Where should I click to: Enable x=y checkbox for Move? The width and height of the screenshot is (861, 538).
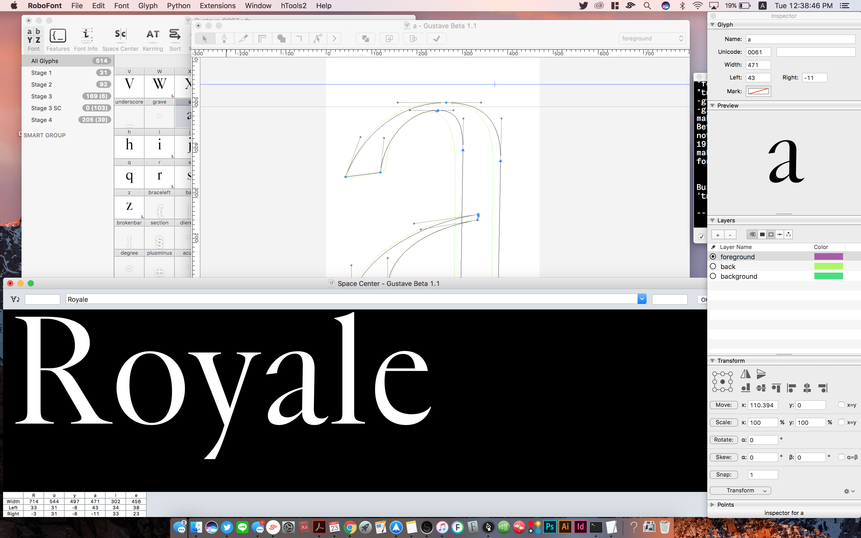[842, 405]
